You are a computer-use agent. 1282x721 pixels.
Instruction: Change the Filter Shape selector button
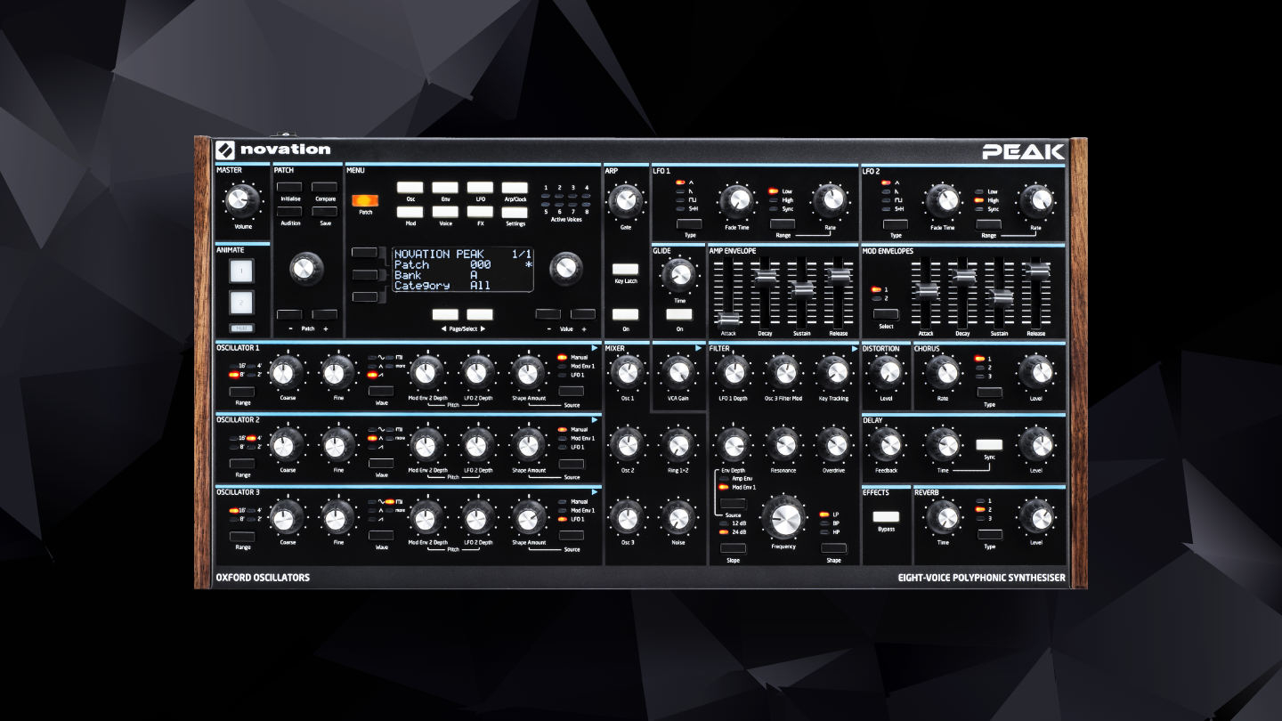pyautogui.click(x=833, y=548)
